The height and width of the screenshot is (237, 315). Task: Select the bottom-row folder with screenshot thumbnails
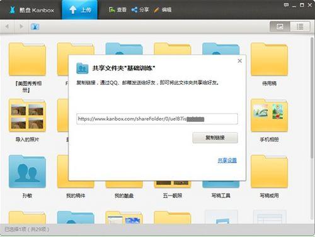124,218
